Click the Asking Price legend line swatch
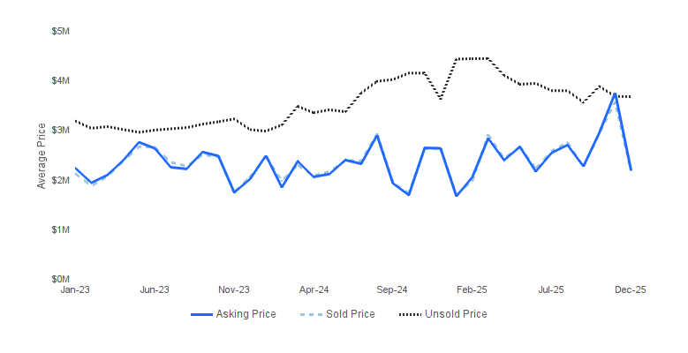This screenshot has width=688, height=353. click(201, 314)
